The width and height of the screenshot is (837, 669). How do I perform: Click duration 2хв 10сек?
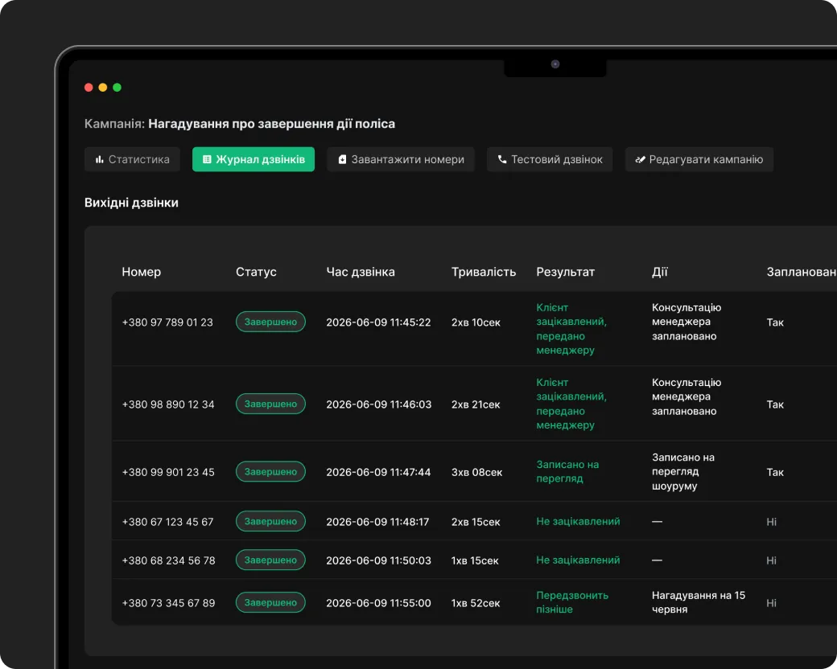[x=476, y=322]
